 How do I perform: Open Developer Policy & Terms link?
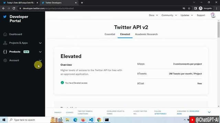(x=115, y=112)
